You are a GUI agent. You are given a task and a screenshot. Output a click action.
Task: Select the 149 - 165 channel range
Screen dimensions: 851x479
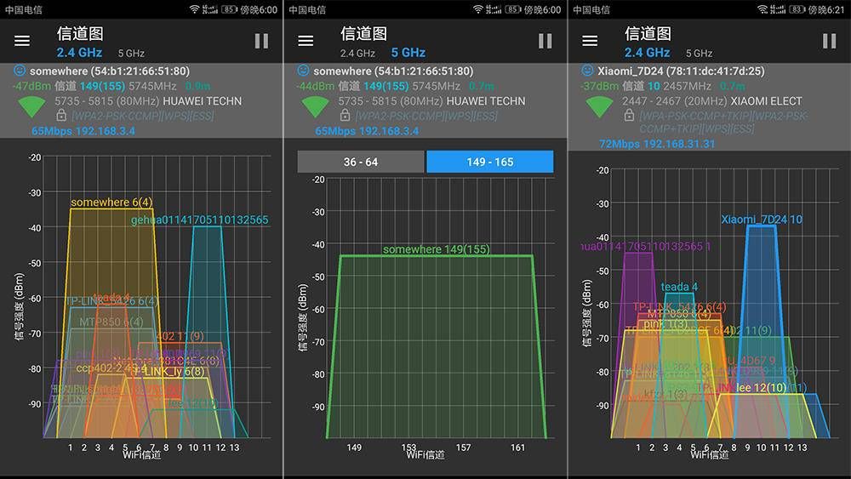(490, 162)
